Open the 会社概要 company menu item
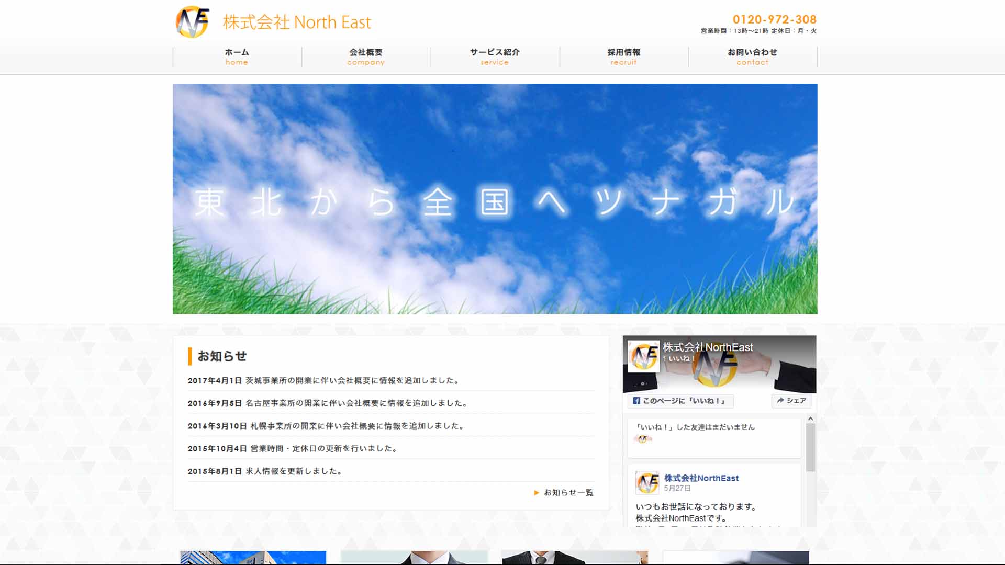 click(365, 56)
